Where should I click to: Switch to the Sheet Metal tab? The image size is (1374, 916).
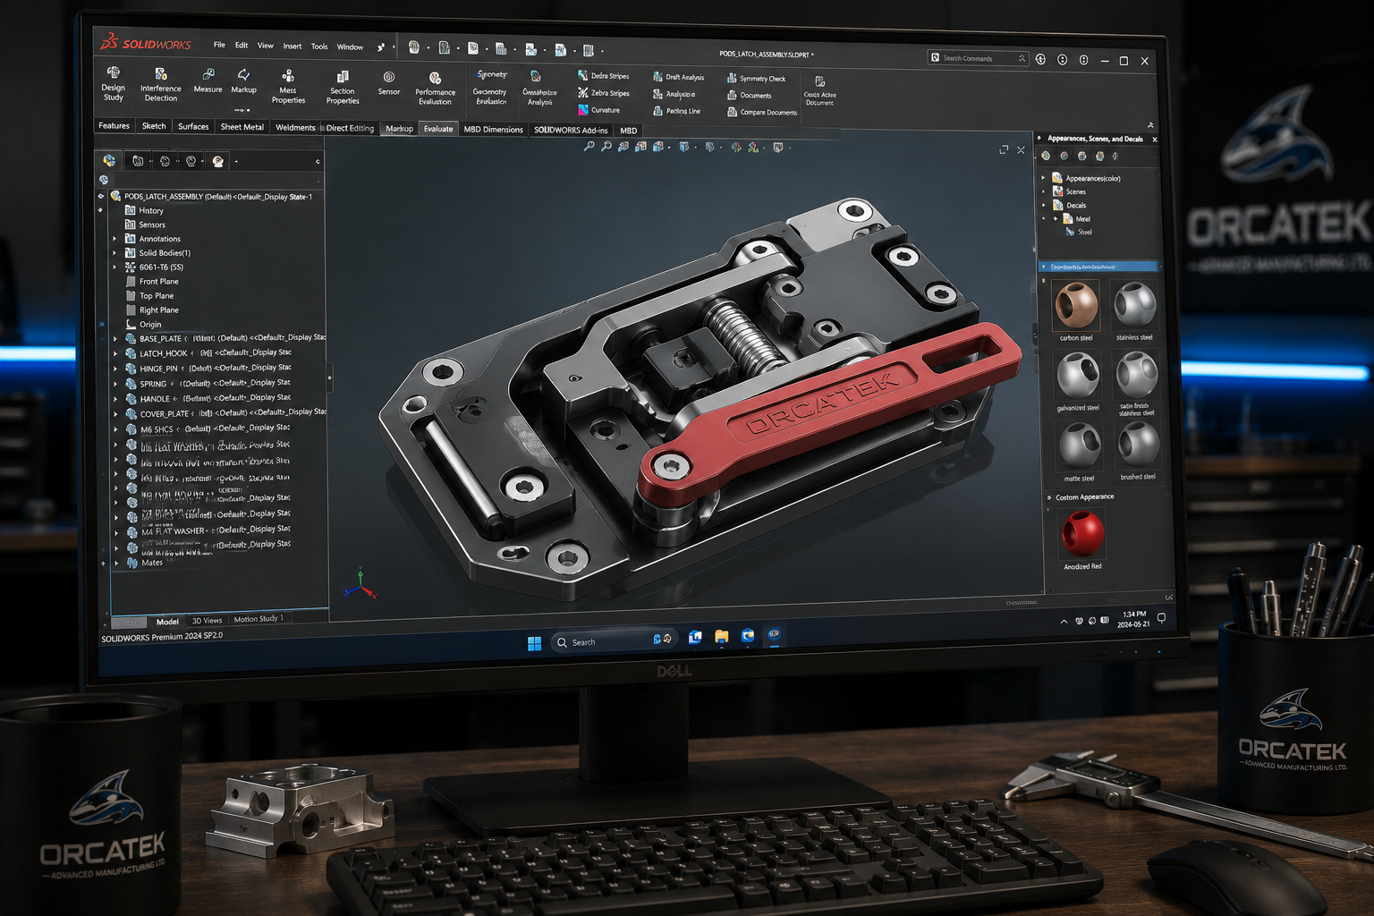[x=242, y=127]
